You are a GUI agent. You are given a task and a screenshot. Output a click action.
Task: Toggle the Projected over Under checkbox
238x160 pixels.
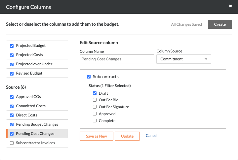click(x=12, y=64)
